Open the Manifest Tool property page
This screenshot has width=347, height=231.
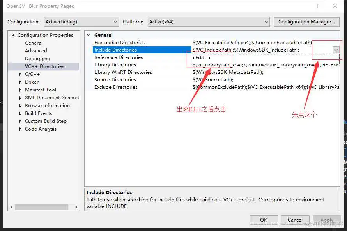41,90
